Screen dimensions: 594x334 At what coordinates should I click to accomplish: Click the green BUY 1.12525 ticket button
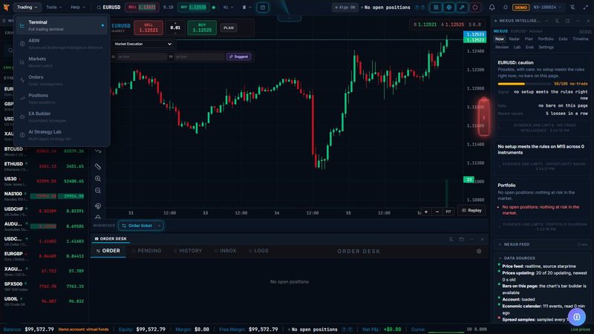coord(202,27)
